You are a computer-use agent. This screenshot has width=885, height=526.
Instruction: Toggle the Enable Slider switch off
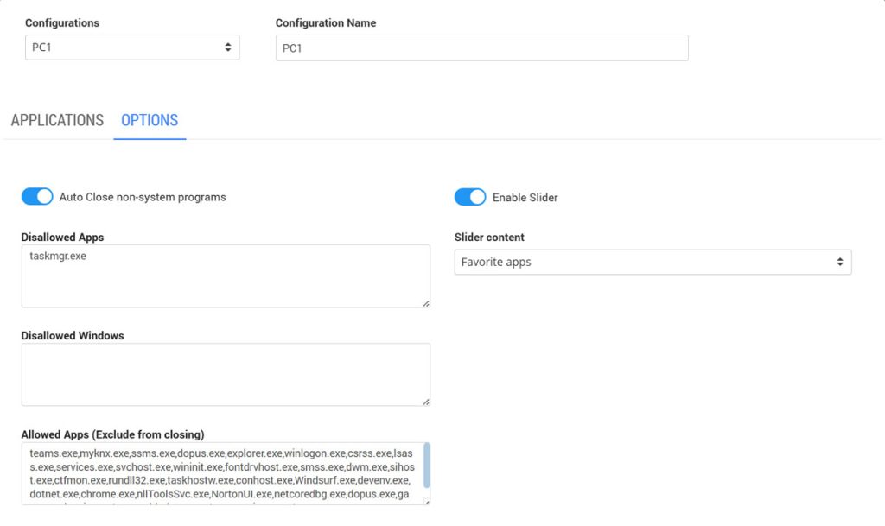pos(470,197)
